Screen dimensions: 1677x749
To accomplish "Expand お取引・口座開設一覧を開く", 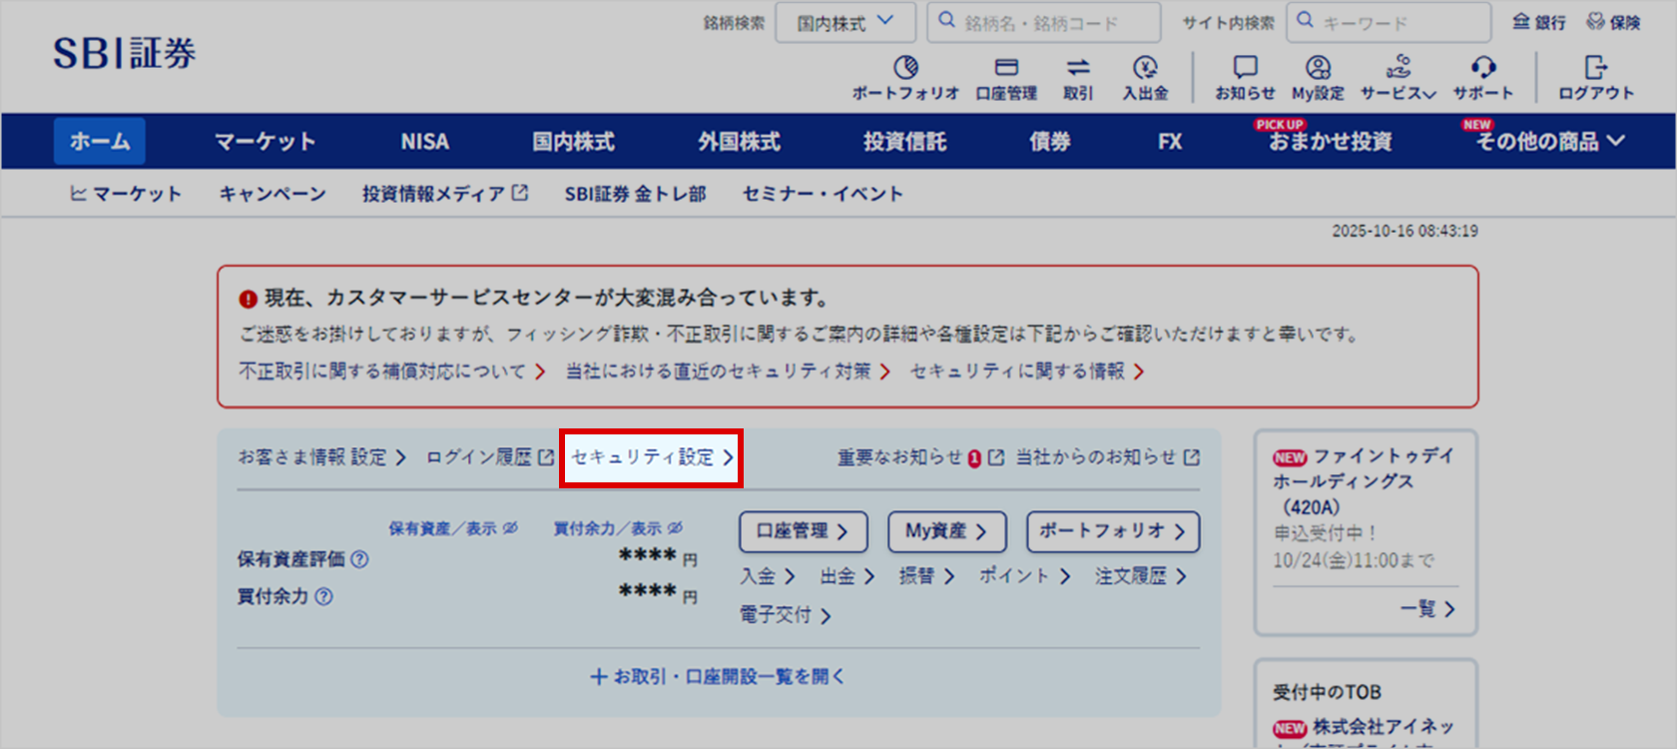I will (x=718, y=677).
